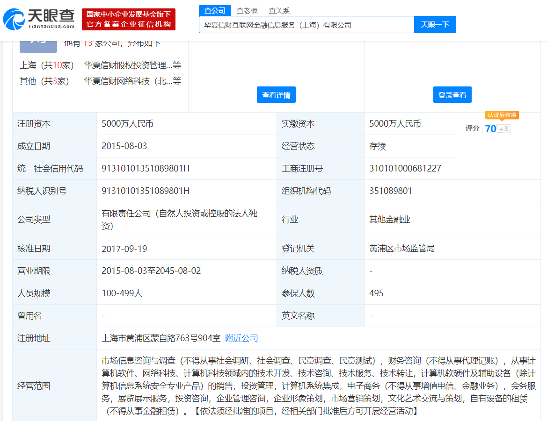This screenshot has height=421, width=547.
Task: Click the score value 70
Action: (490, 129)
